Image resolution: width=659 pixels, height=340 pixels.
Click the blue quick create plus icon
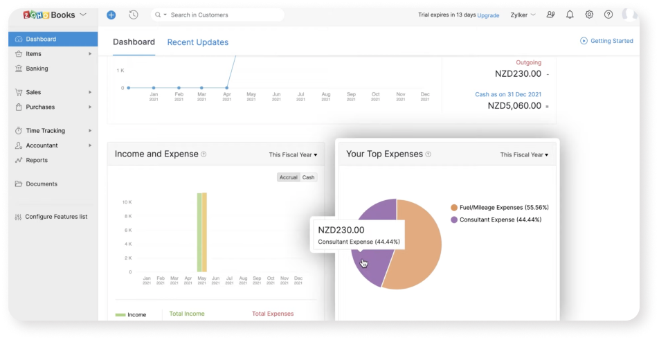[111, 15]
